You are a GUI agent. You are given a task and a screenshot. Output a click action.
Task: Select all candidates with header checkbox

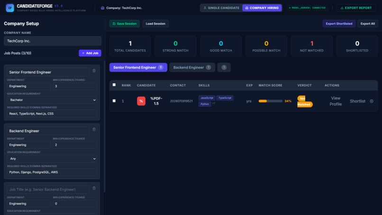point(114,84)
